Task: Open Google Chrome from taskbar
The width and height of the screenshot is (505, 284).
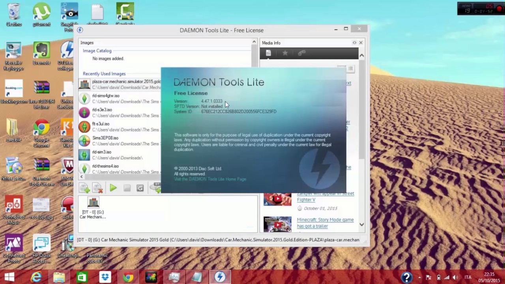Action: [128, 277]
